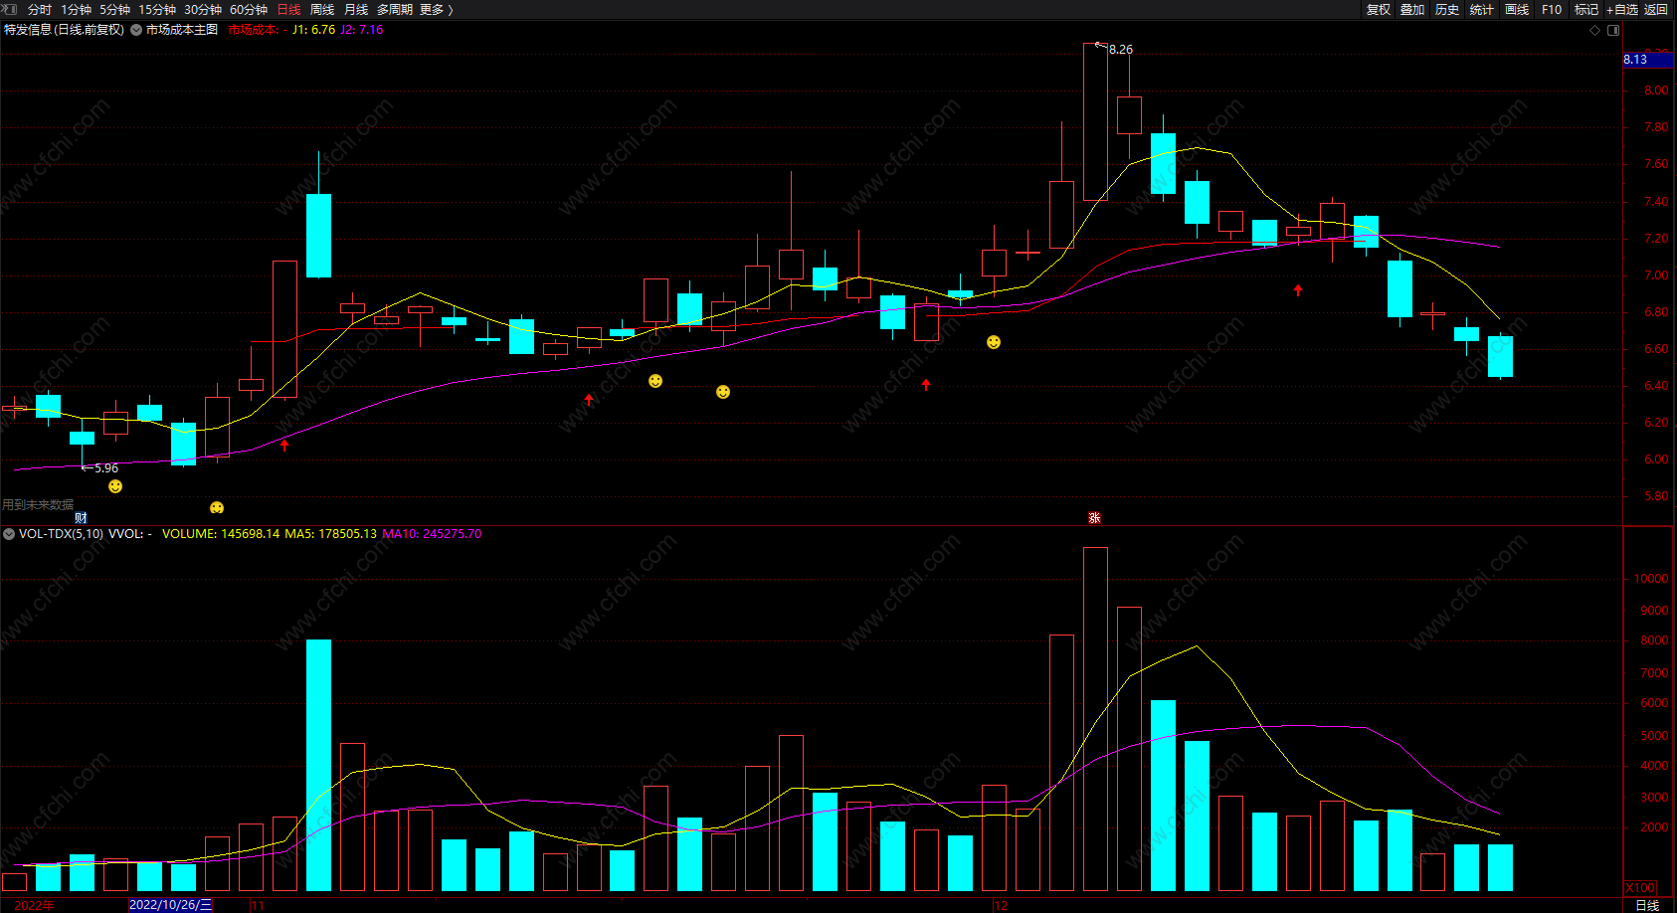The height and width of the screenshot is (913, 1677).
Task: Open the 历史 history view
Action: click(x=1447, y=10)
